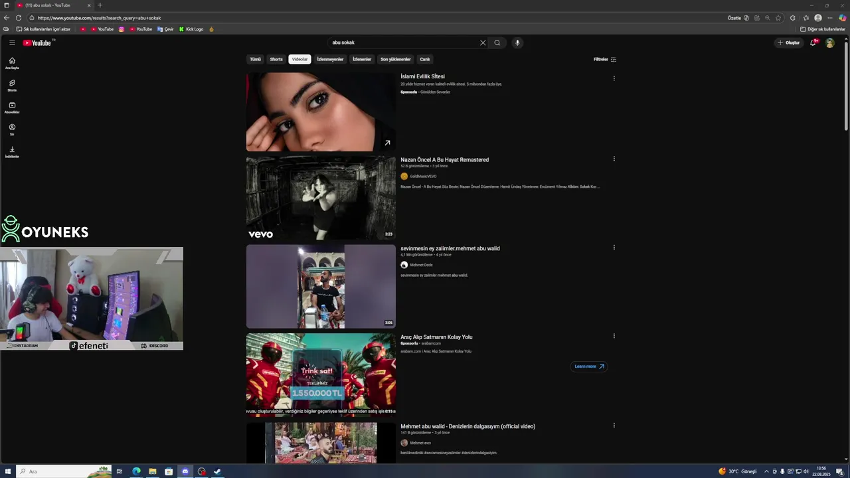
Task: Open the Instagram bookmark icon
Action: coord(122,29)
